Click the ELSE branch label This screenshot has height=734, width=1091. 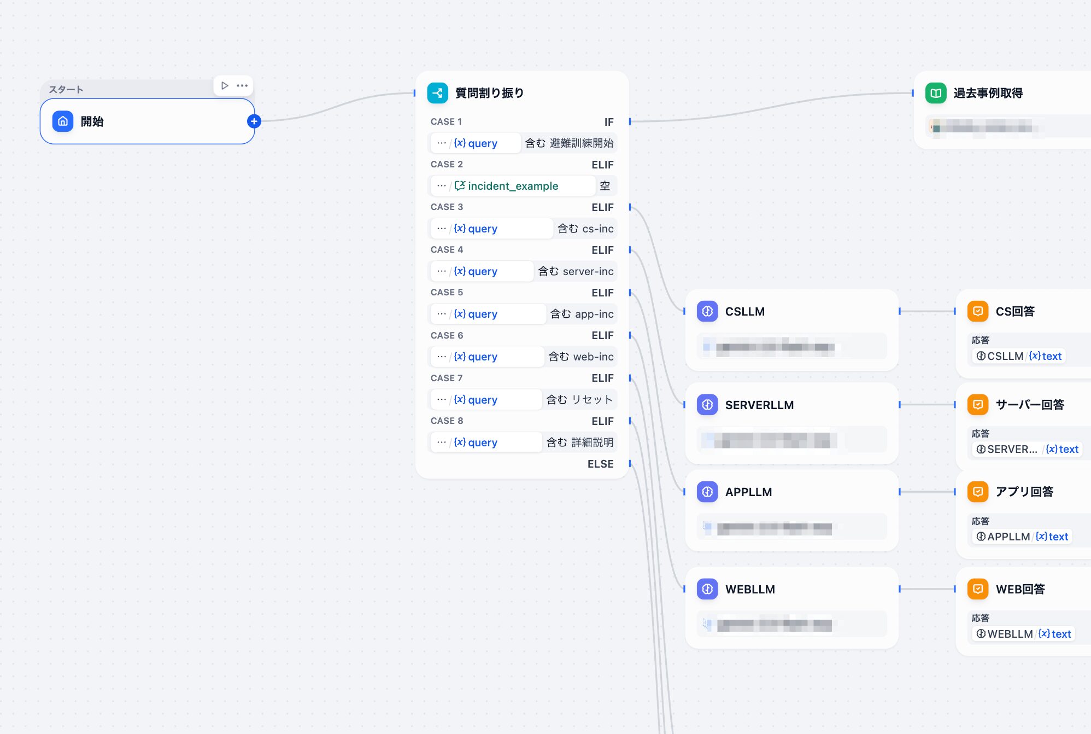(x=600, y=464)
